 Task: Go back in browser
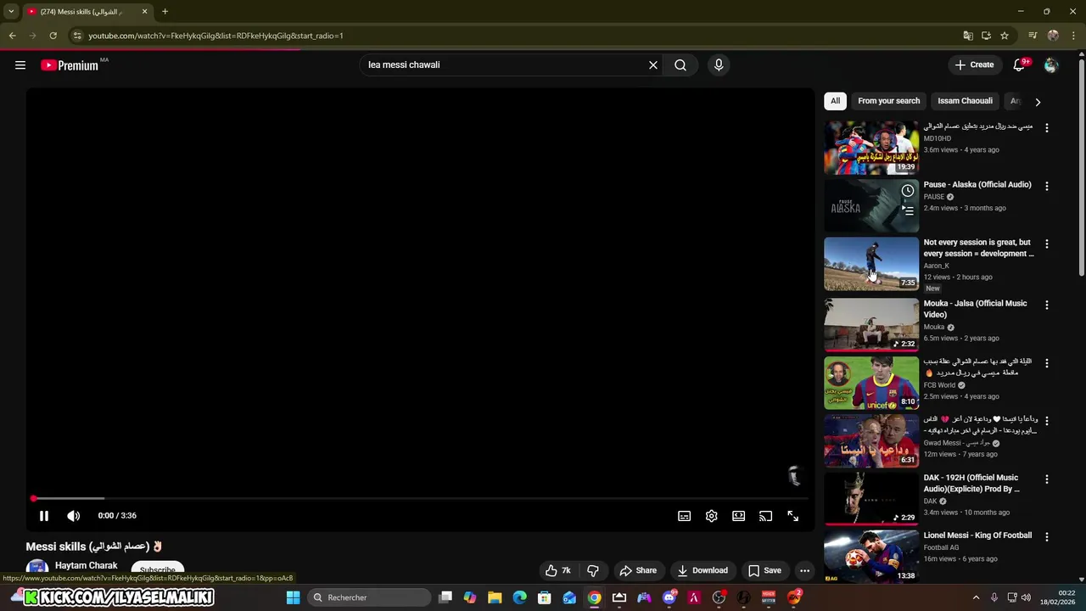(12, 36)
